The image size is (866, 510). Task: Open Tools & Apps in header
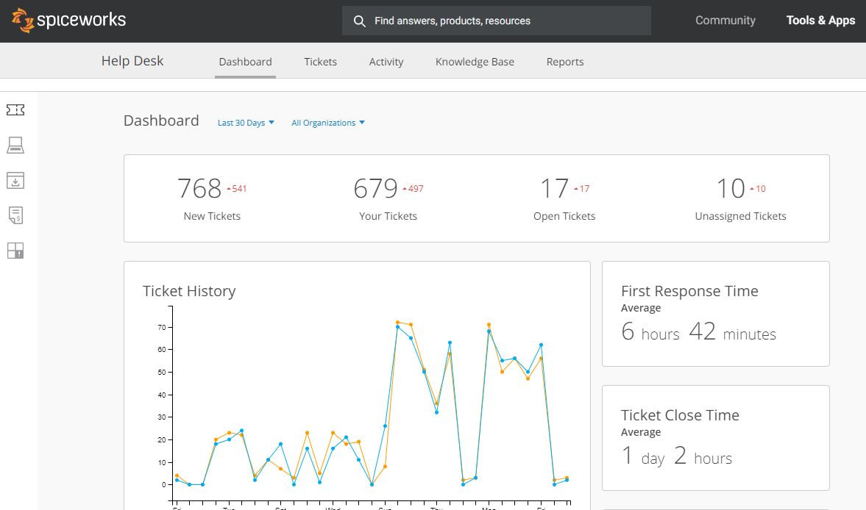pos(820,21)
